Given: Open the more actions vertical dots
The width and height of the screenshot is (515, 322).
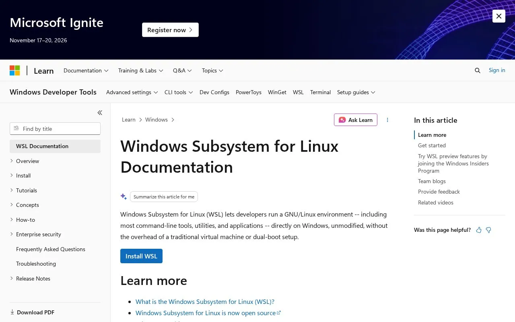Looking at the screenshot, I should (x=387, y=120).
